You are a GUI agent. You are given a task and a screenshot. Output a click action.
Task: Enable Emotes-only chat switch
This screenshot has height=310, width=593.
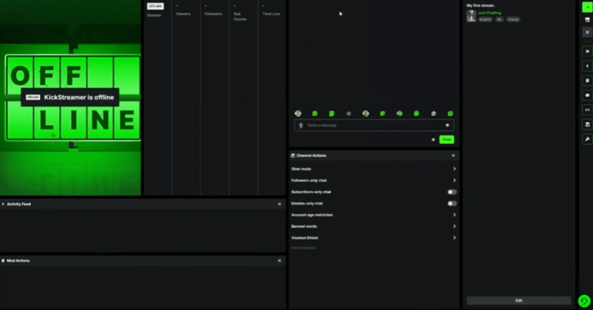coord(452,203)
